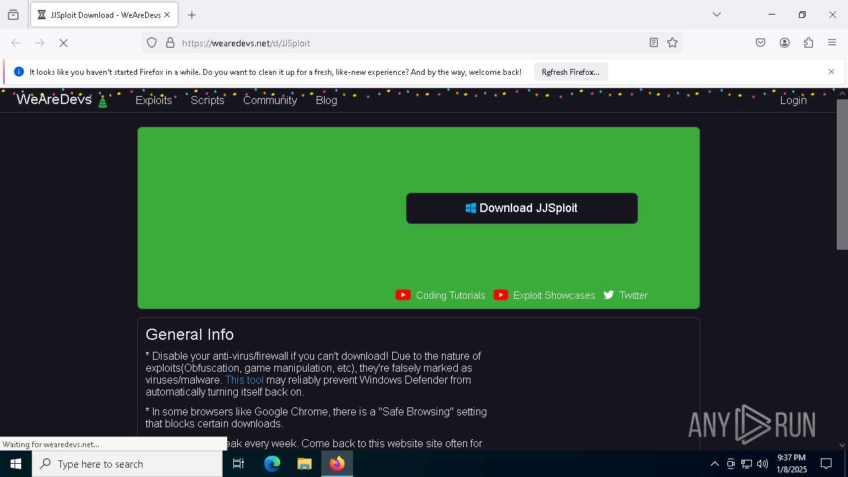
Task: Open Task View on taskbar
Action: tap(238, 464)
